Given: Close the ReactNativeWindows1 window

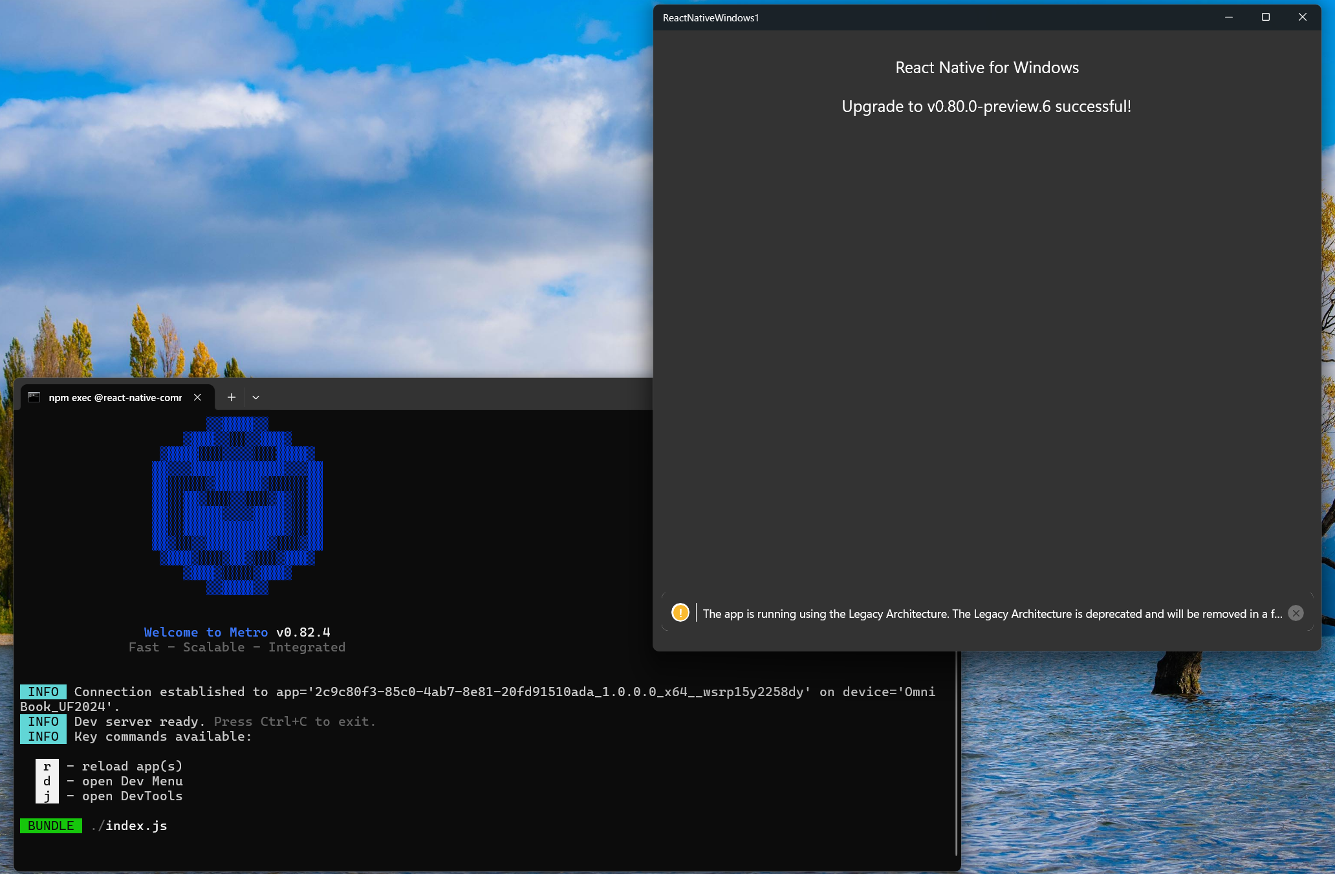Looking at the screenshot, I should (x=1303, y=17).
